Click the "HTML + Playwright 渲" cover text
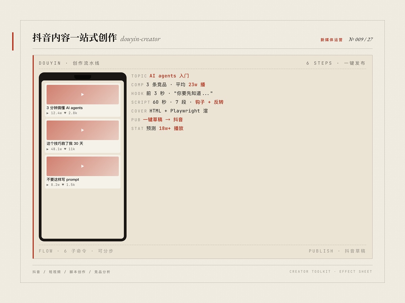 (x=179, y=111)
